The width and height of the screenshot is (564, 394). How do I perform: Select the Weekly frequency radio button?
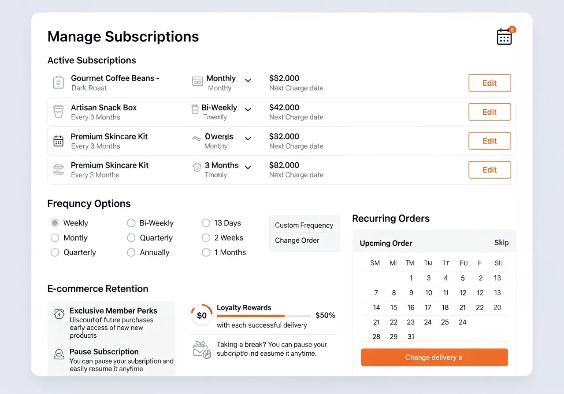pos(55,223)
